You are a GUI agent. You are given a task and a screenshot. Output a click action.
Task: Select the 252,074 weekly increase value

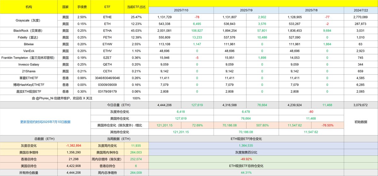(137, 159)
